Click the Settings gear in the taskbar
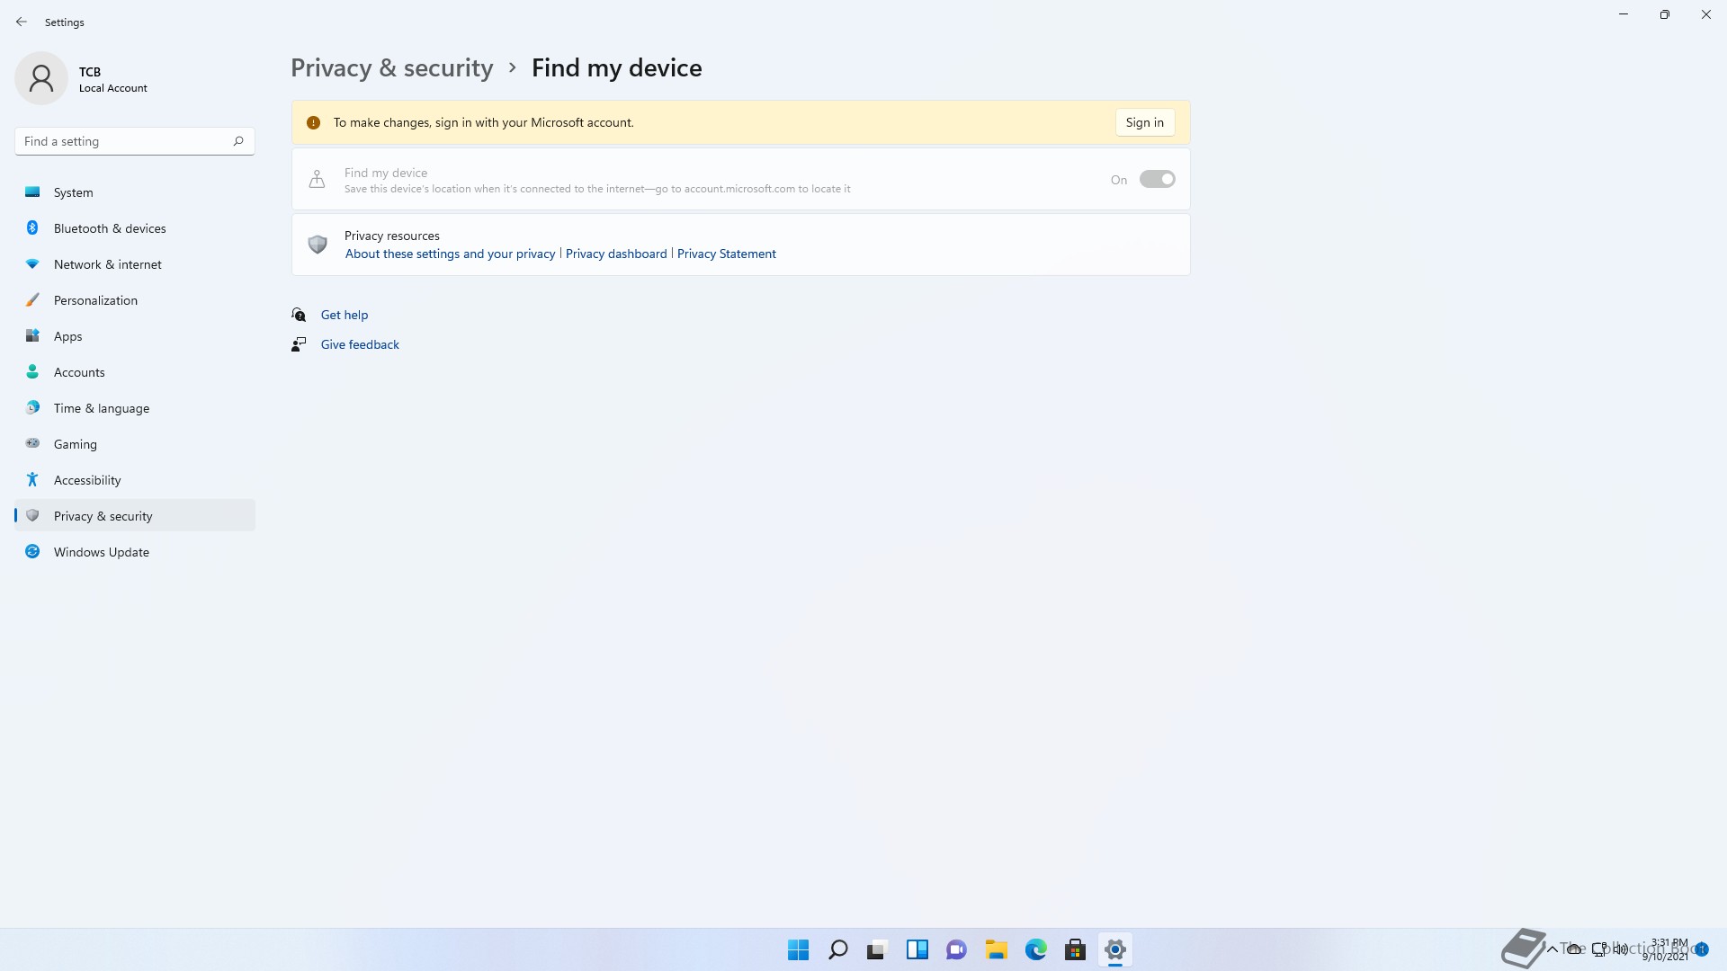 (x=1114, y=949)
